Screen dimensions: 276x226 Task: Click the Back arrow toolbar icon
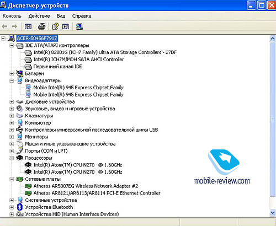4,26
